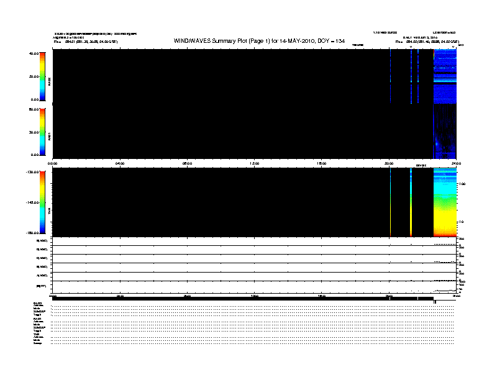This screenshot has height=380, width=492.
Task: Select the 20.00 label on RAD2 color scale
Action: click(x=34, y=76)
